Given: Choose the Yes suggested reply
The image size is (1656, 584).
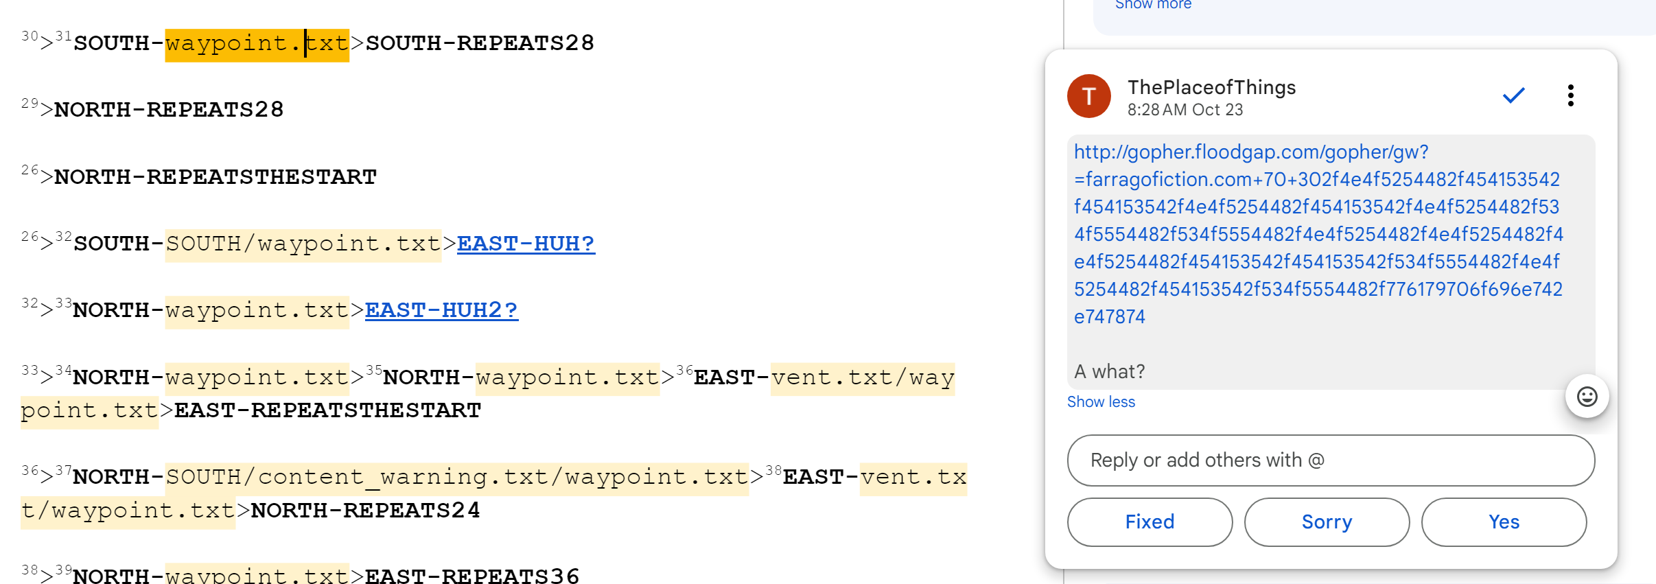Looking at the screenshot, I should [1503, 522].
